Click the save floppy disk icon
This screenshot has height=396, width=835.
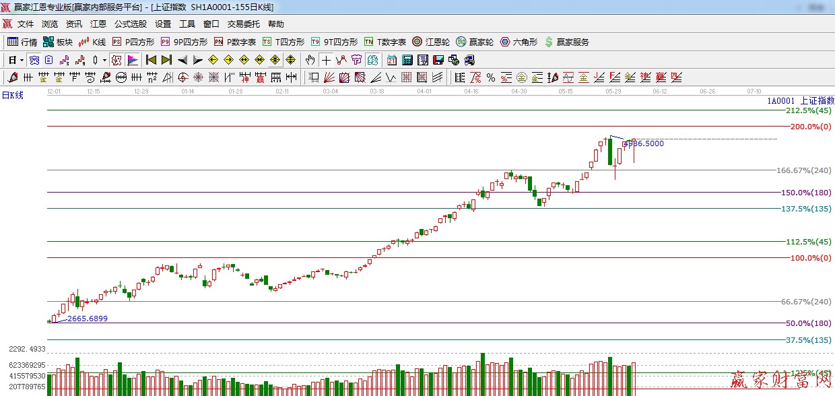(438, 60)
